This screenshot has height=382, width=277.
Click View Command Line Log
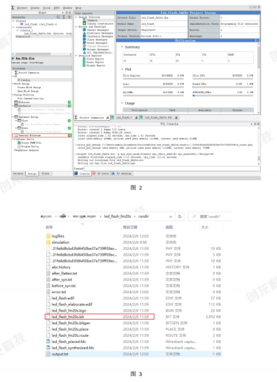(x=30, y=99)
